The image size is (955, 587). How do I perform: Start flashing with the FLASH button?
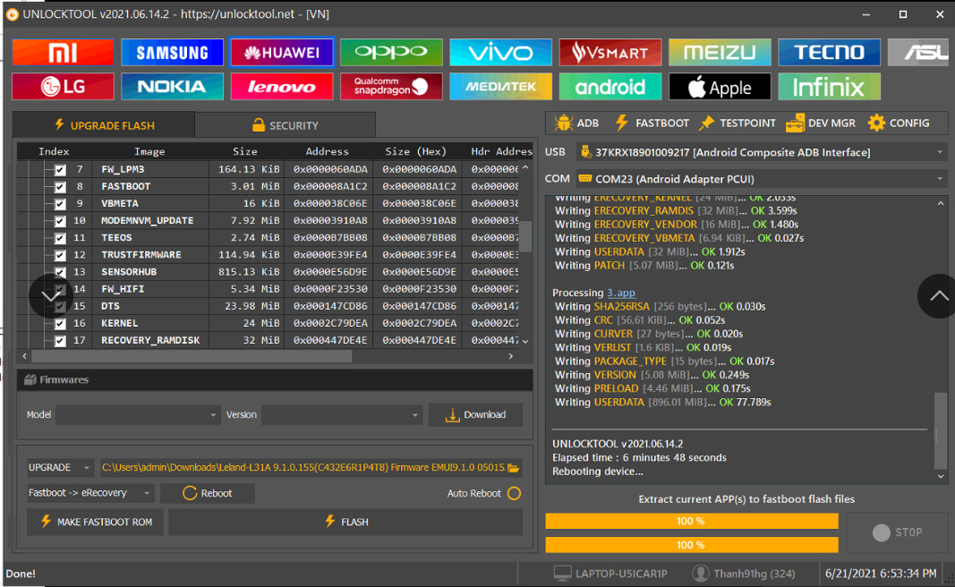(x=345, y=522)
